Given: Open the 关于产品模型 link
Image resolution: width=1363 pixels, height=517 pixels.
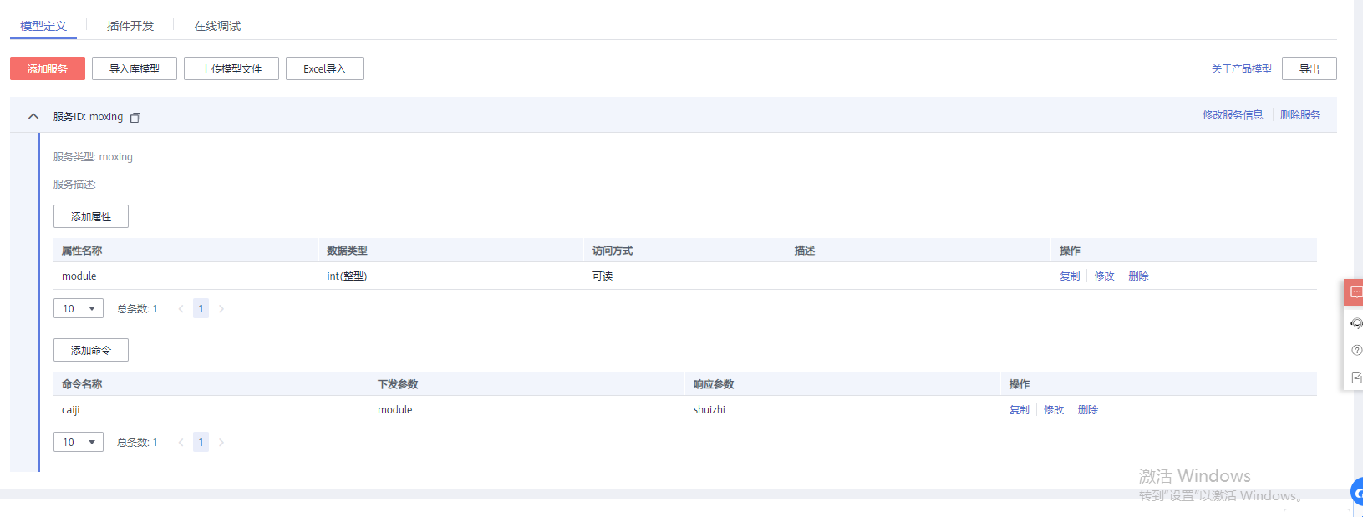Looking at the screenshot, I should pyautogui.click(x=1241, y=69).
